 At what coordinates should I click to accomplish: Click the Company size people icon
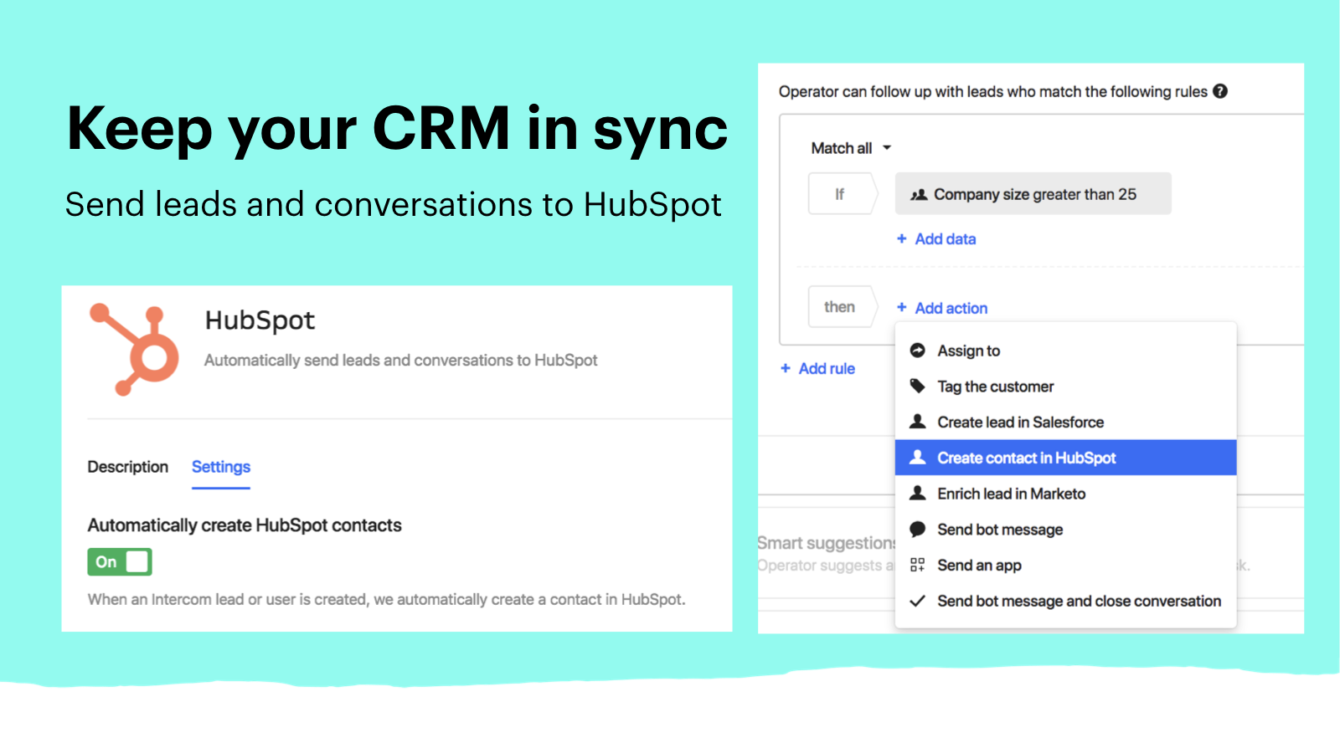tap(919, 194)
